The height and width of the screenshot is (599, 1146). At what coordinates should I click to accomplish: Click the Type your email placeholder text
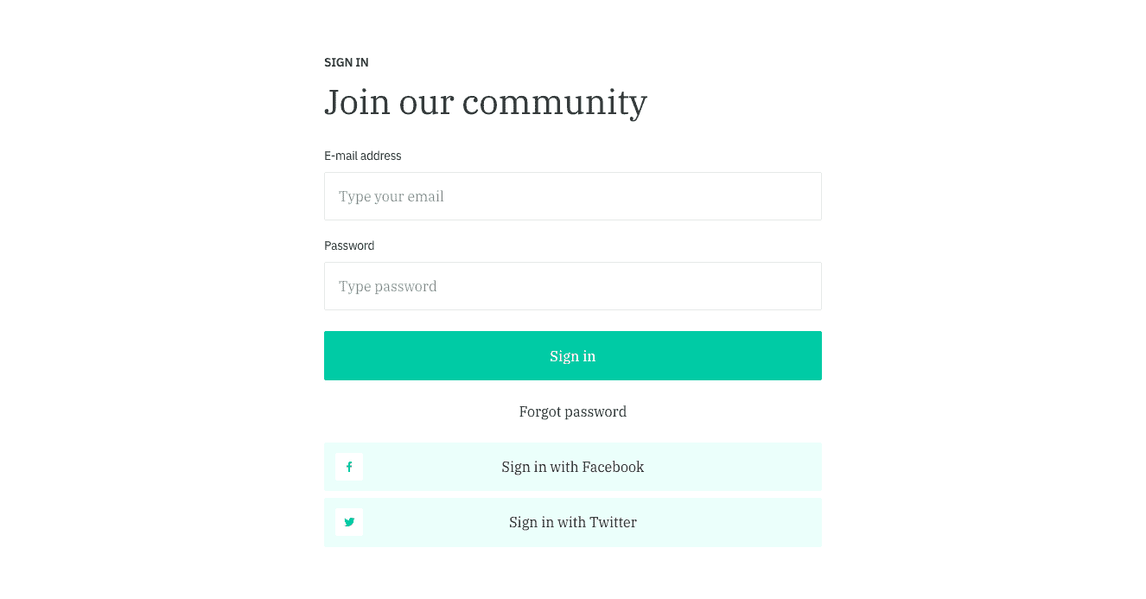(392, 196)
